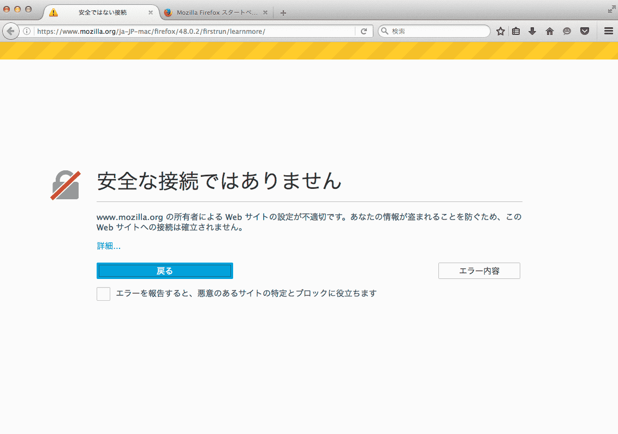Viewport: 618px width, 434px height.
Task: Click the green zoom window button
Action: click(x=28, y=9)
